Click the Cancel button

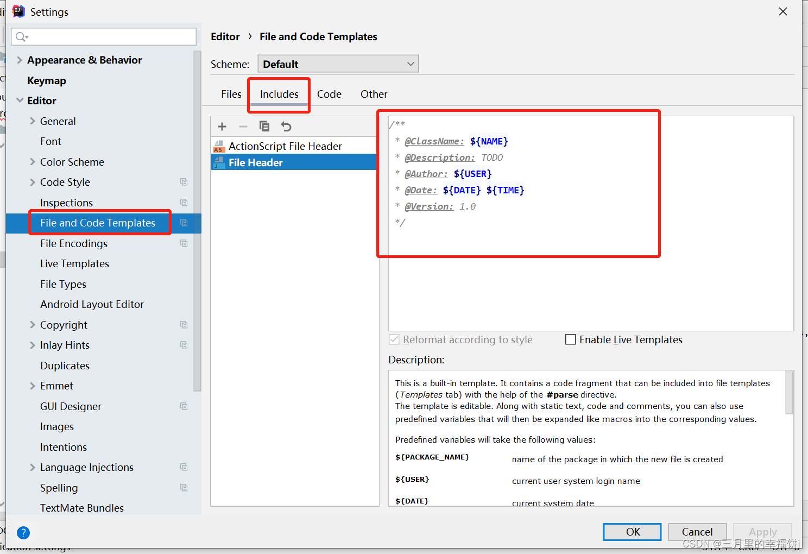click(697, 532)
